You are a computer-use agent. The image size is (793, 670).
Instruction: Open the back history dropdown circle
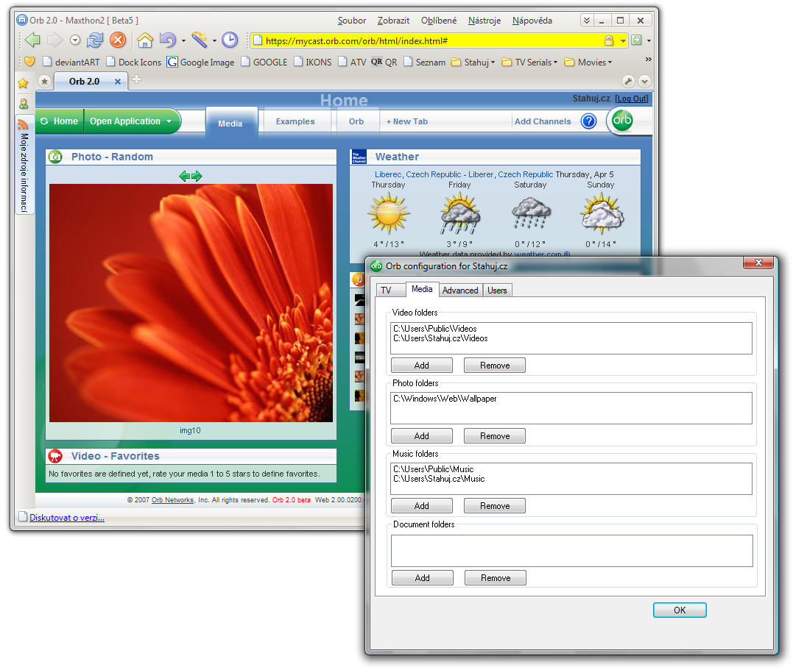coord(75,40)
